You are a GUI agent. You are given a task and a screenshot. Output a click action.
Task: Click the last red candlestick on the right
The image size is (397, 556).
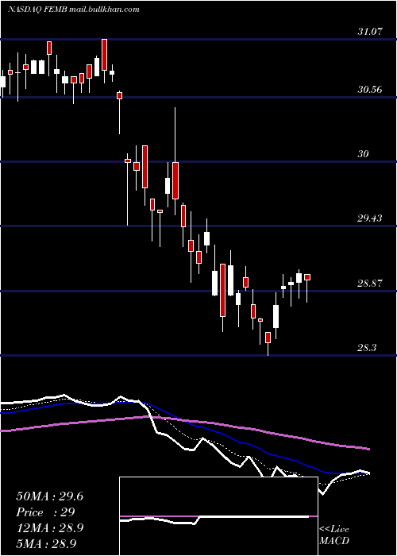[x=307, y=277]
